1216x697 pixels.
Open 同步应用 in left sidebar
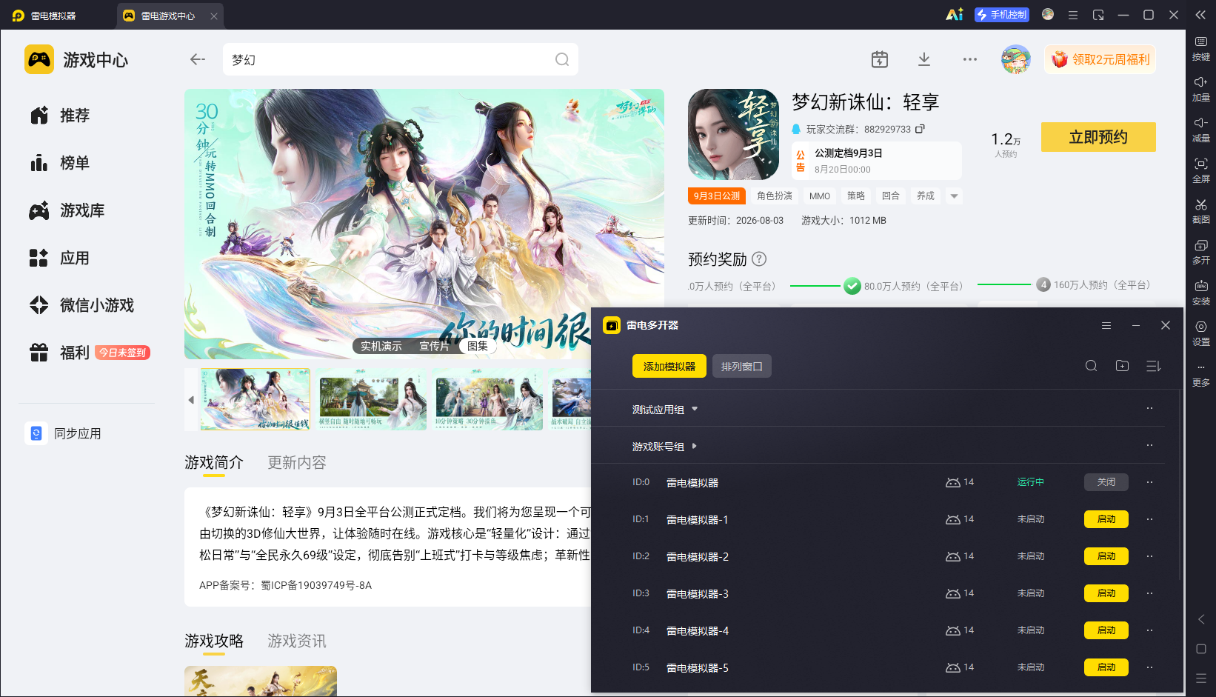pyautogui.click(x=64, y=433)
